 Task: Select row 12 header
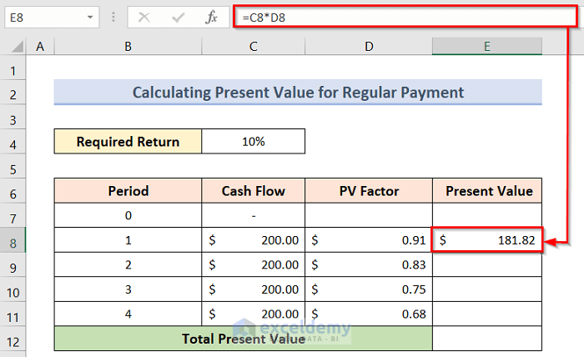point(13,339)
